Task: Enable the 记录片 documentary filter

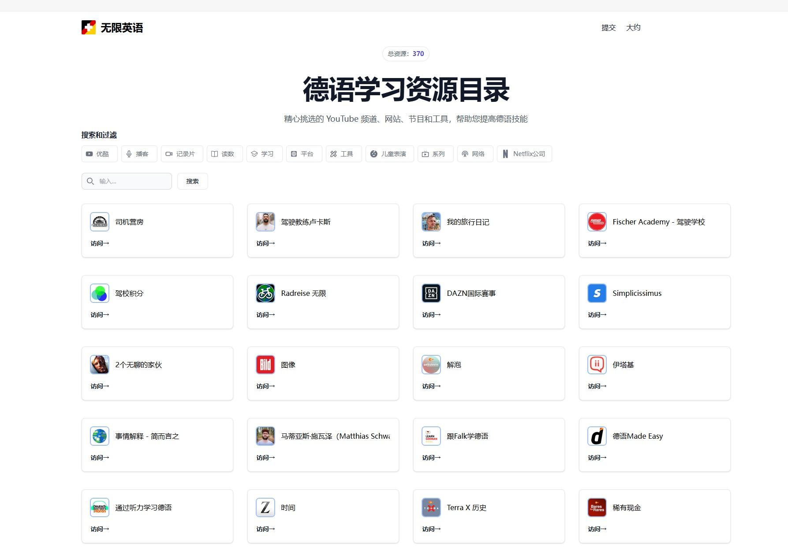Action: [x=182, y=154]
